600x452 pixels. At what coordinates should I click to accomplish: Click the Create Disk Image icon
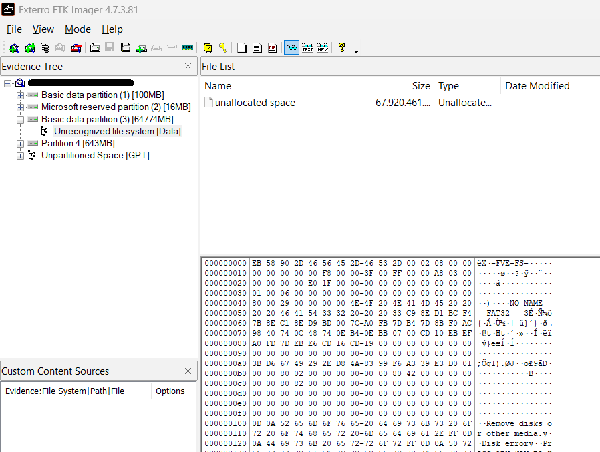(x=95, y=47)
